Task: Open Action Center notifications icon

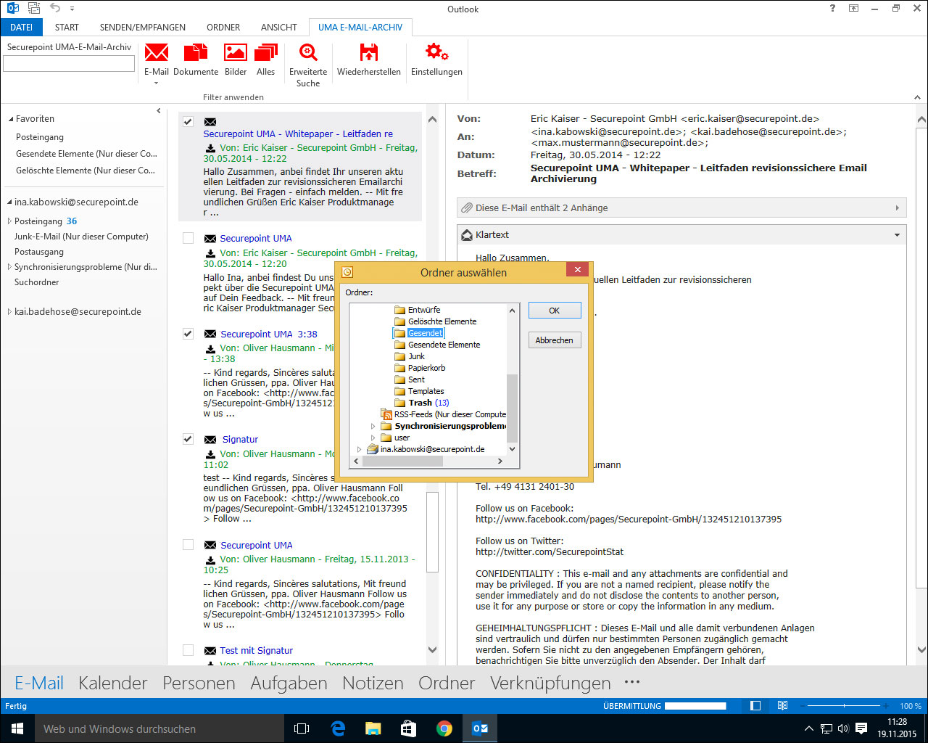Action: click(861, 728)
